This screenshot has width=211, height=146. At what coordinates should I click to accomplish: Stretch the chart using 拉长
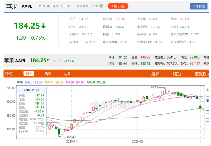click(155, 74)
